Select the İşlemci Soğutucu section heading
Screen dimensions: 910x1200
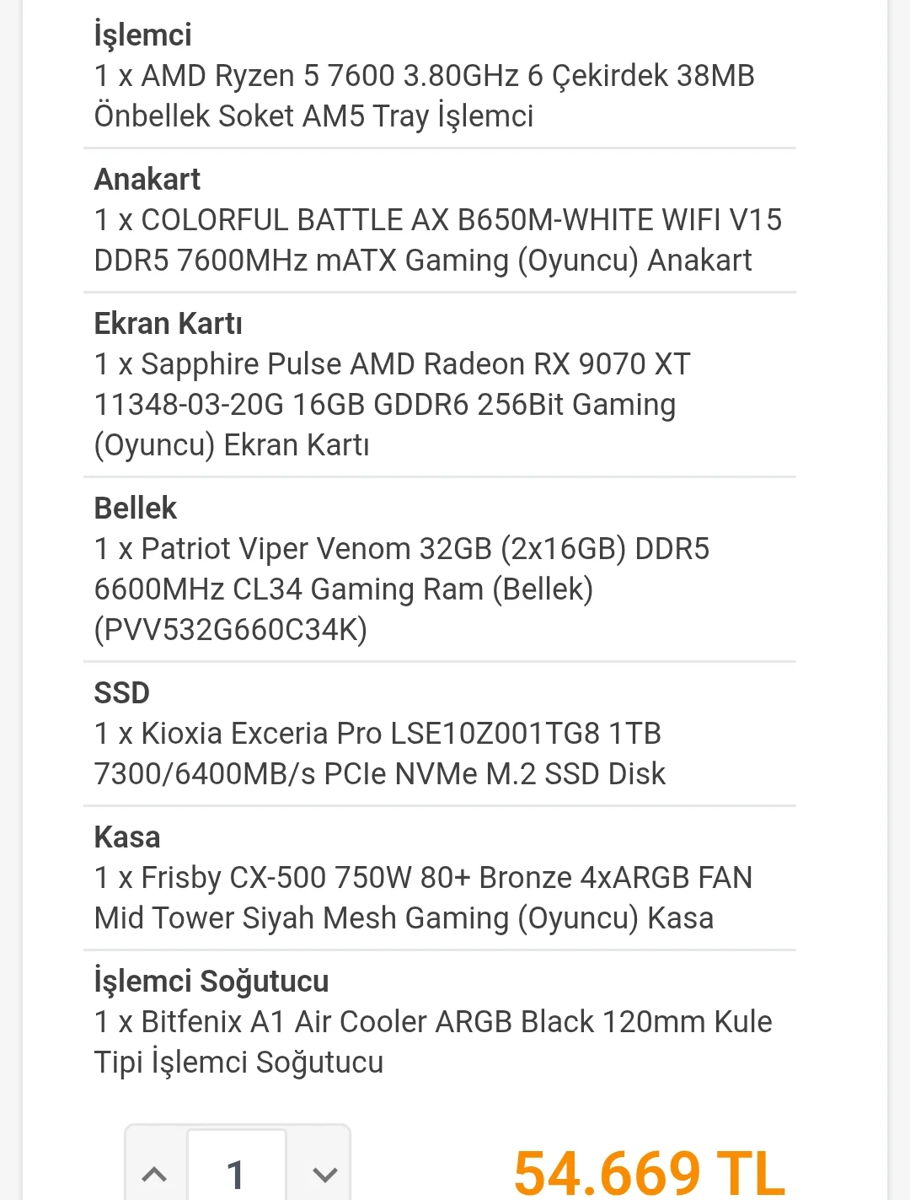click(x=211, y=982)
